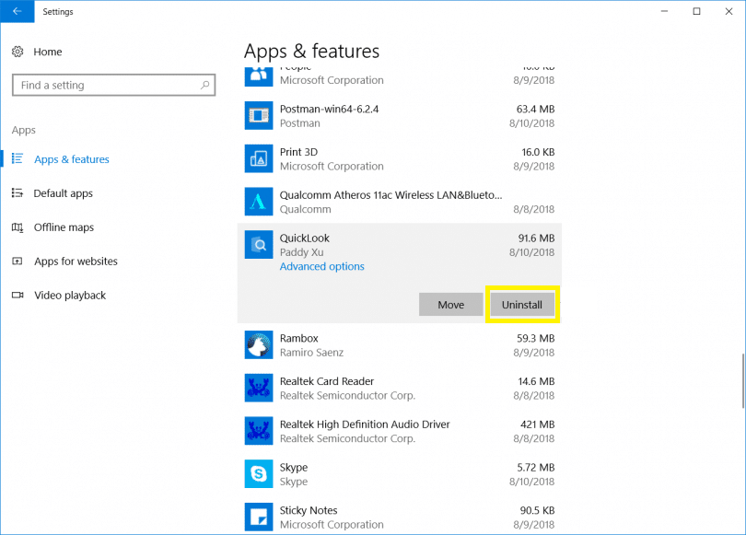The image size is (746, 535).
Task: Select the People app icon
Action: [x=259, y=77]
